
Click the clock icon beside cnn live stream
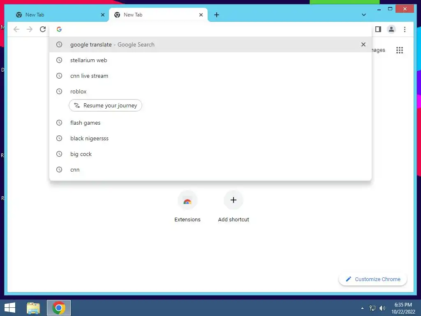tap(59, 76)
